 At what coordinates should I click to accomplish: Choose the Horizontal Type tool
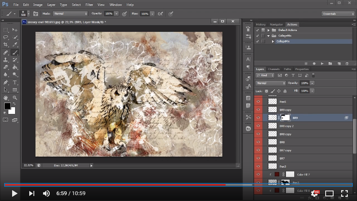pos(15,82)
